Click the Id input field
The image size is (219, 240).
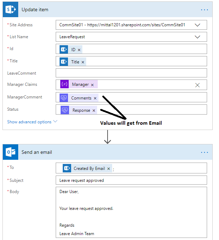pyautogui.click(x=131, y=49)
